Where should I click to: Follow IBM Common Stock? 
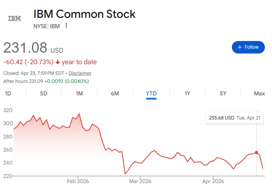click(x=248, y=47)
